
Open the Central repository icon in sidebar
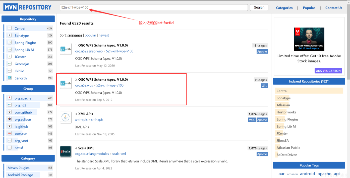coord(10,28)
